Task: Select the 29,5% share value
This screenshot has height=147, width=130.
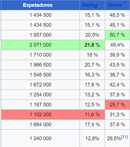Action: [114, 138]
